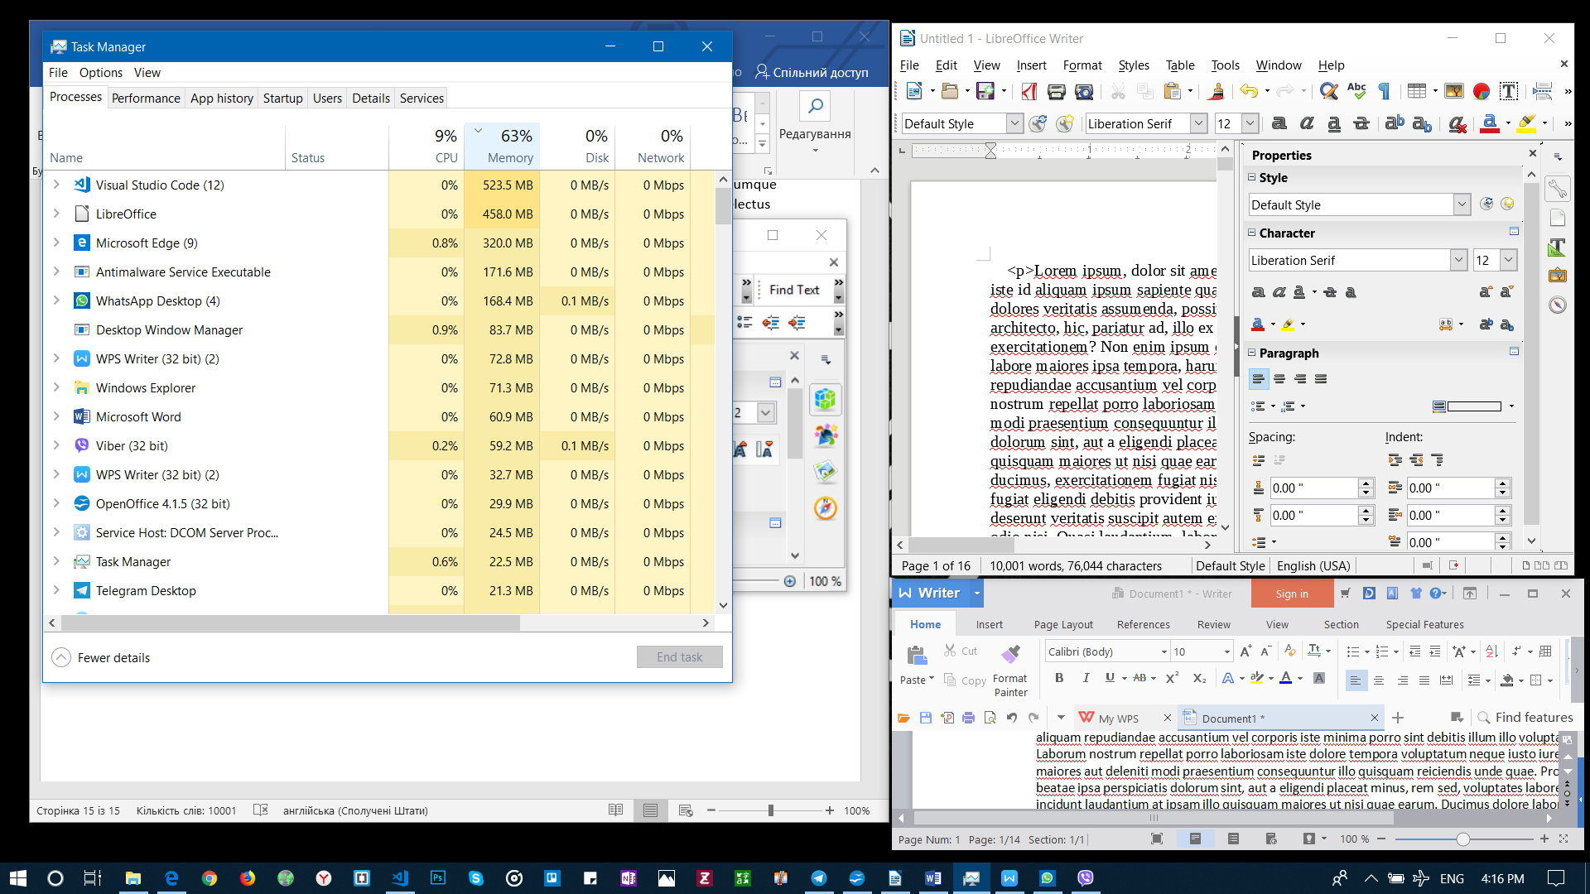Open Calibri (Body) font dropdown in WPS
Screen dimensions: 1590x894
1164,651
